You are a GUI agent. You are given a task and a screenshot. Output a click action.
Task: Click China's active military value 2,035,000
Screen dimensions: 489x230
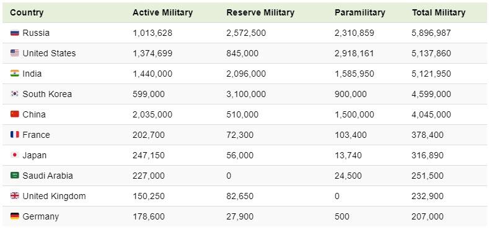tap(152, 114)
